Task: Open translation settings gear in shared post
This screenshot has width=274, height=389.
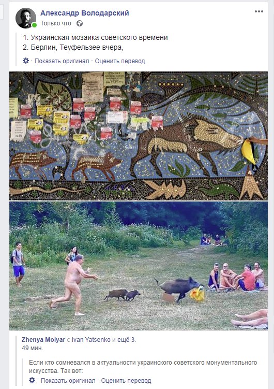Action: click(x=32, y=380)
